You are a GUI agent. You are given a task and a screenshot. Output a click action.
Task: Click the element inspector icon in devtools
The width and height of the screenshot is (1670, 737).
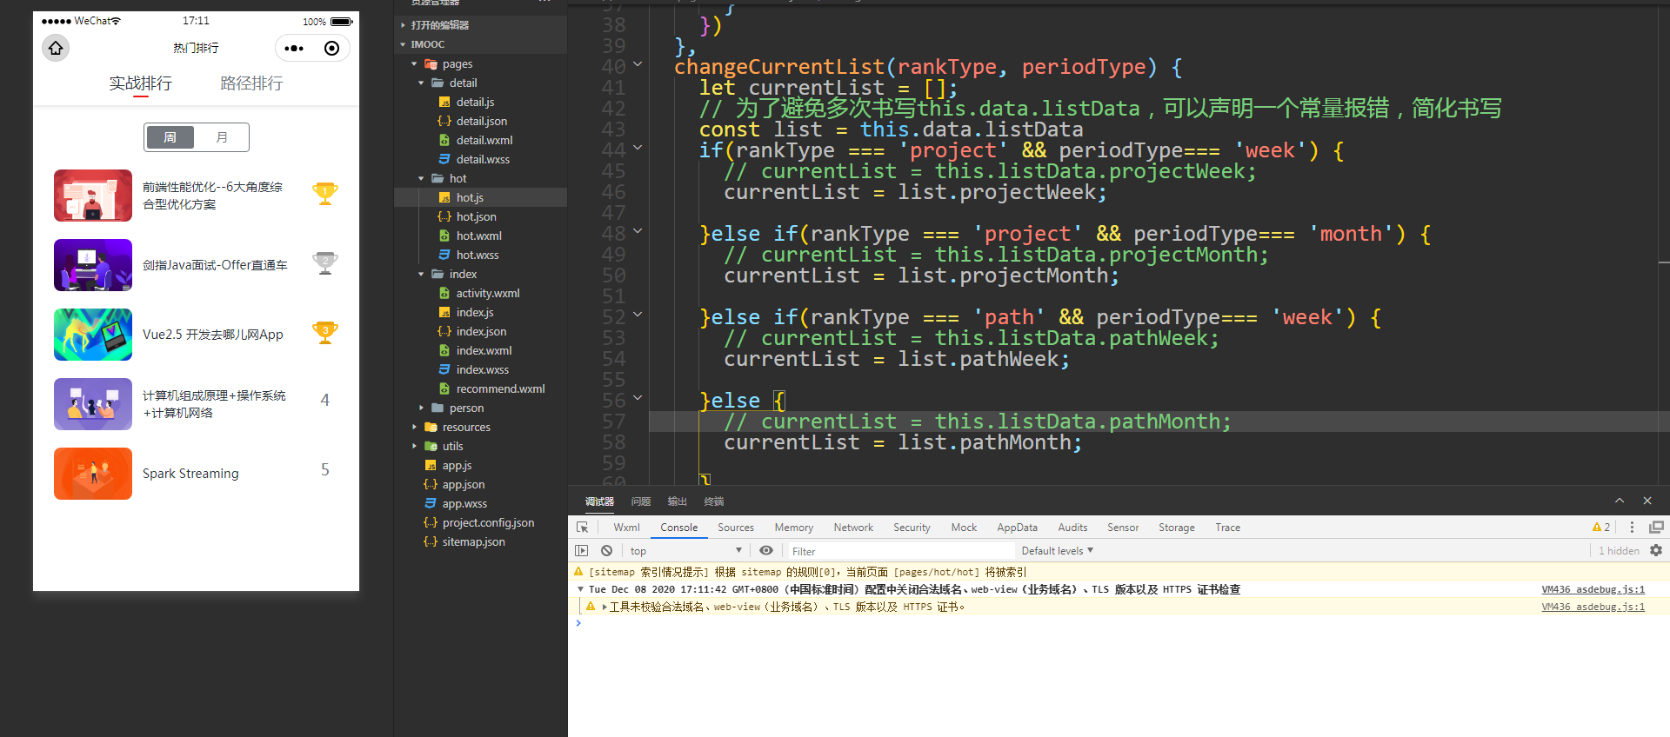click(x=582, y=528)
